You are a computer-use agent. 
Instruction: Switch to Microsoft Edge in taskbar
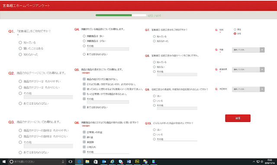(x=79, y=162)
